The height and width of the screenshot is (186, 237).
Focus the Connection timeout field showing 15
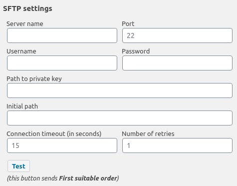pos(62,145)
